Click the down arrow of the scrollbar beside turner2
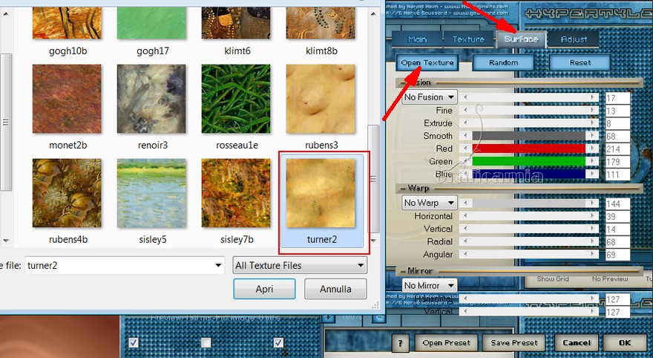This screenshot has height=358, width=653. tap(373, 241)
